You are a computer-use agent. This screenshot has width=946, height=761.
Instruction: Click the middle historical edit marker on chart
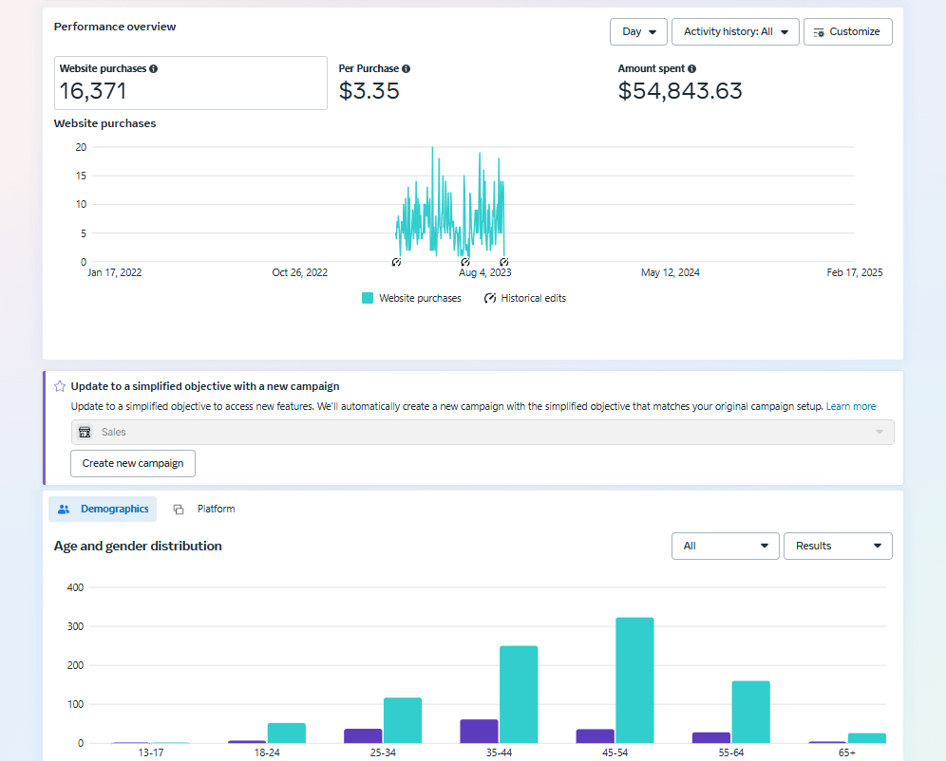click(464, 262)
